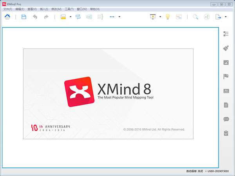The image size is (235, 176).
Task: Open presentation mode dropdown arrow
Action: click(160, 17)
